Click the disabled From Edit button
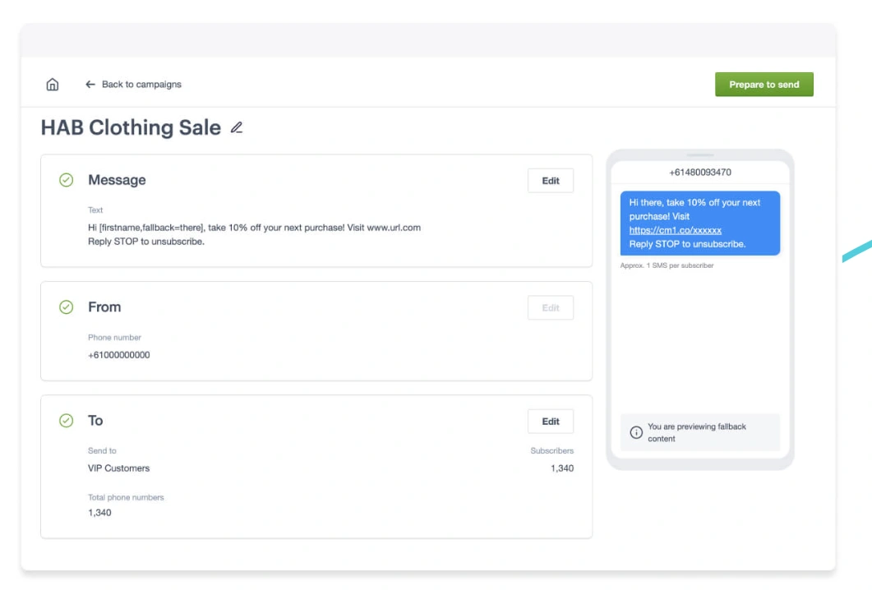Image resolution: width=872 pixels, height=590 pixels. pyautogui.click(x=551, y=307)
